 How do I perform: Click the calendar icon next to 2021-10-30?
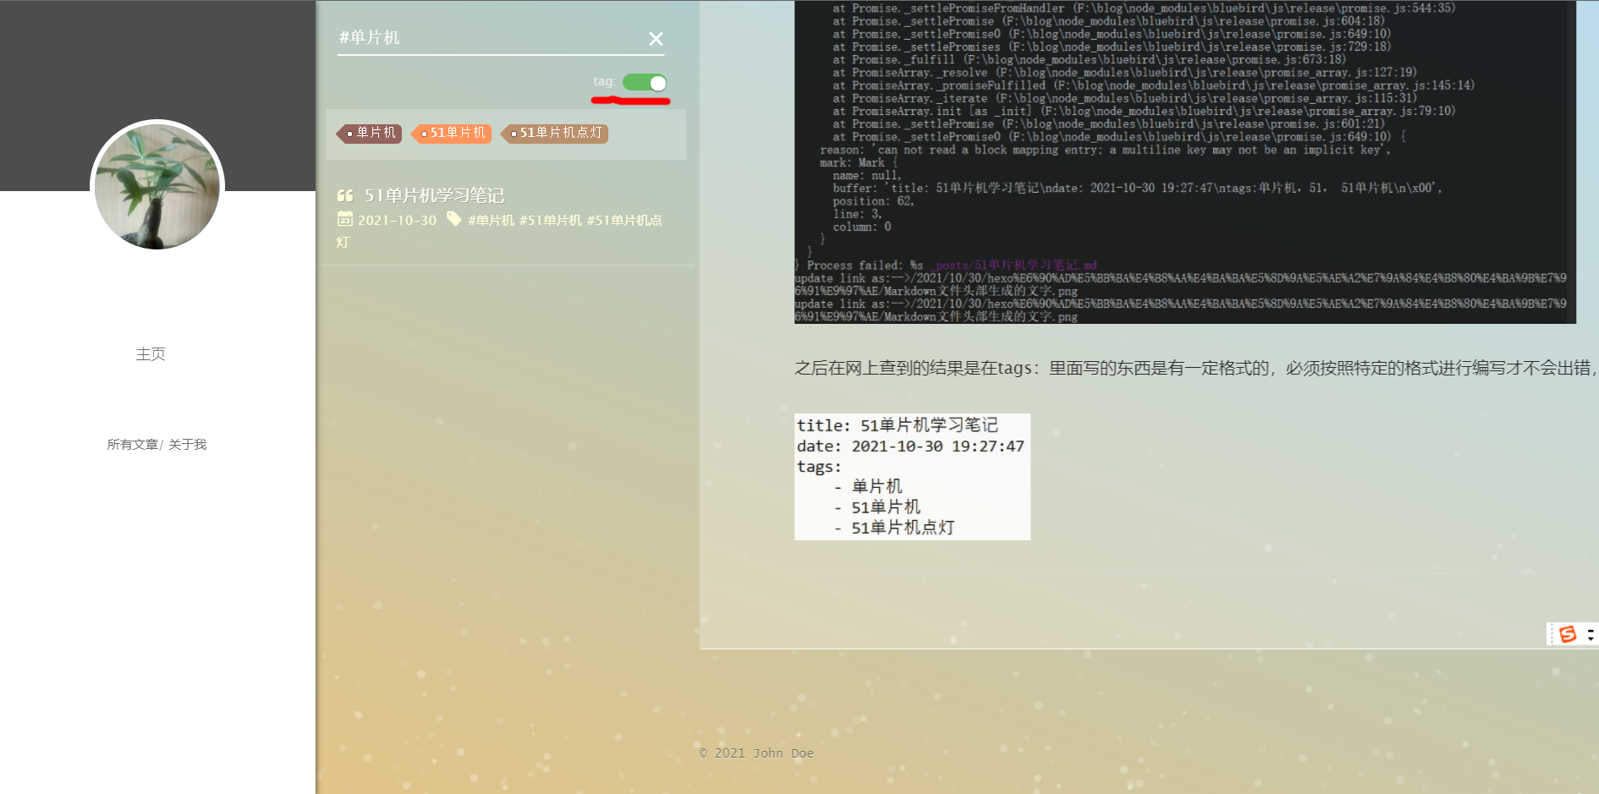[344, 220]
